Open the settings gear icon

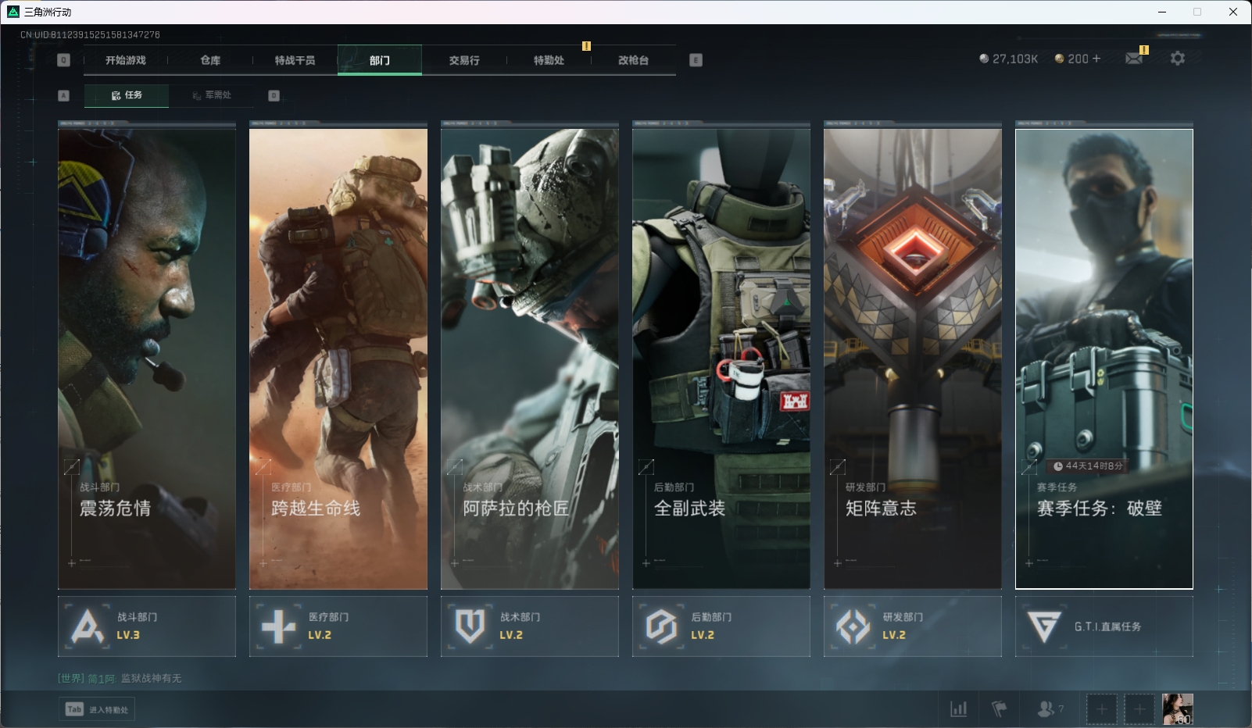click(x=1178, y=59)
